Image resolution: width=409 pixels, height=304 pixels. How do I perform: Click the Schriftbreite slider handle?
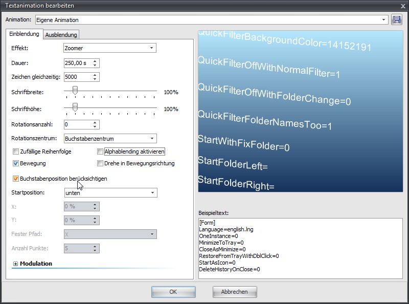75,91
